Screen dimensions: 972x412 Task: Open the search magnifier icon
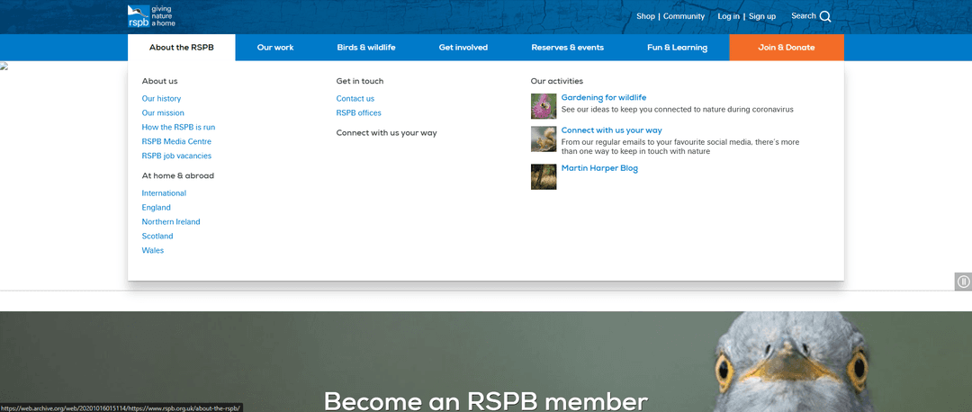coord(825,17)
